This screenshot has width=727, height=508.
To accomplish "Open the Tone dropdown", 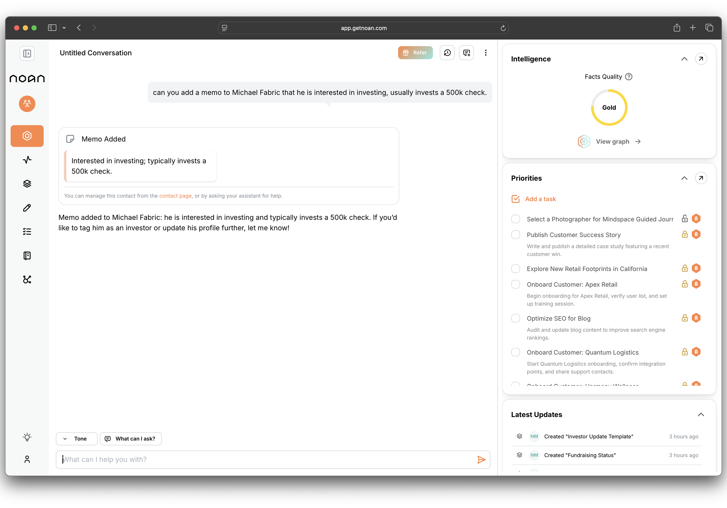I will pyautogui.click(x=77, y=439).
